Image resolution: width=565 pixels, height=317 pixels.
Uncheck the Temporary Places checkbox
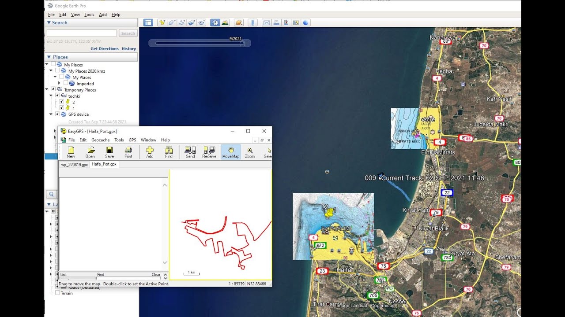53,89
